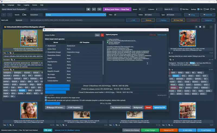217x133 pixels.
Task: Open the All Formats type dropdown
Action: click(174, 15)
